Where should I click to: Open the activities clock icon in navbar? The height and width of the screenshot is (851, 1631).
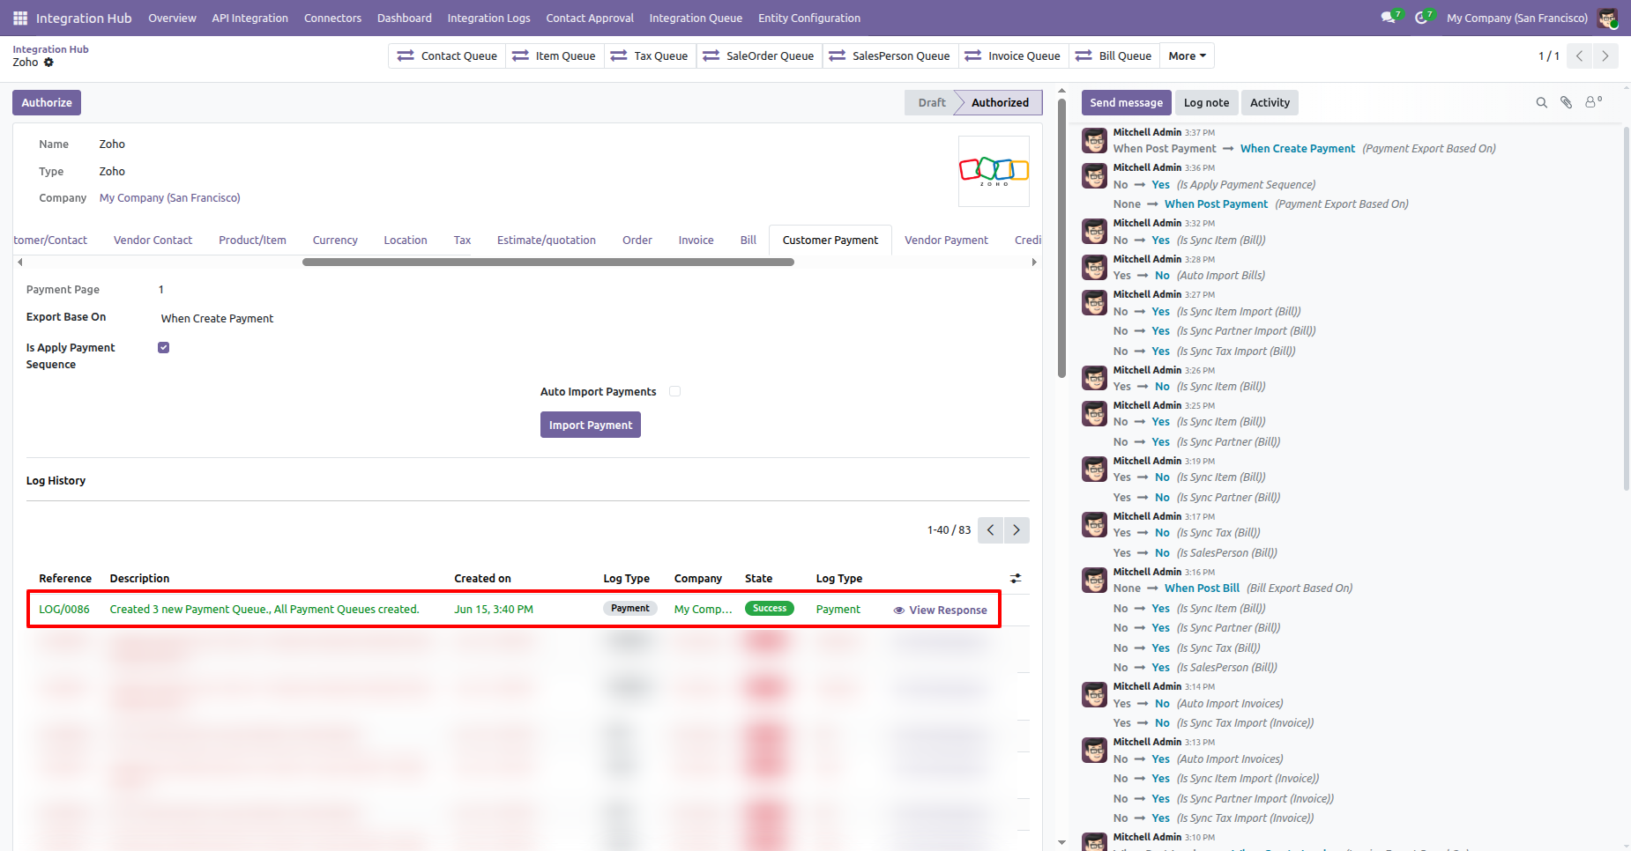pyautogui.click(x=1422, y=18)
